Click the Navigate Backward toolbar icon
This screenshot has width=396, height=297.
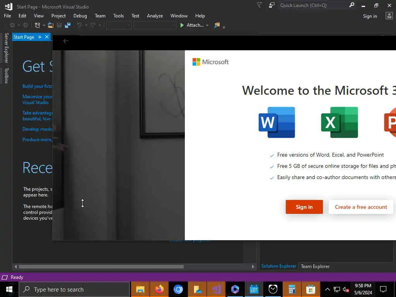[x=12, y=25]
